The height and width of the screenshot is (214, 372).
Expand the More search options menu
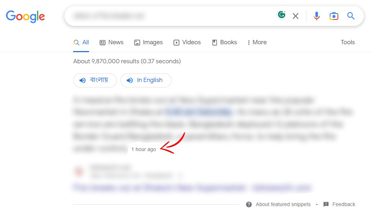[x=257, y=42]
